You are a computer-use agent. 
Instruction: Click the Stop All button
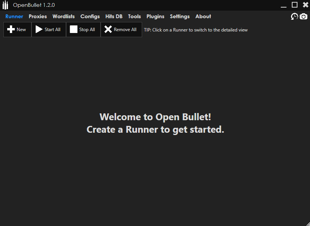tap(83, 30)
